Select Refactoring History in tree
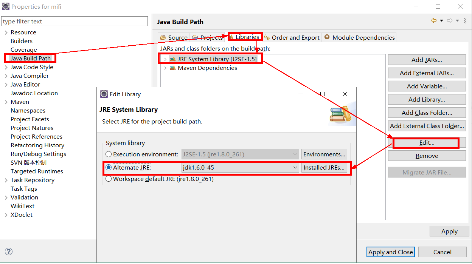Image resolution: width=472 pixels, height=264 pixels. pyautogui.click(x=37, y=145)
